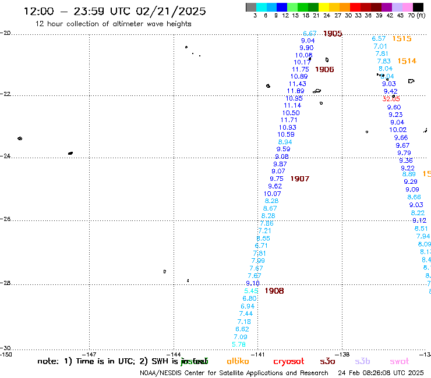Viewport: 431px width, 378px height.
Task: Click the purple 42 ft legend swatch
Action: [387, 7]
